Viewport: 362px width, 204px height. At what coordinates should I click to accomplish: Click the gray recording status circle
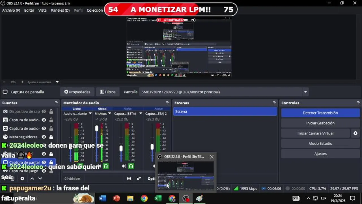pos(288,188)
